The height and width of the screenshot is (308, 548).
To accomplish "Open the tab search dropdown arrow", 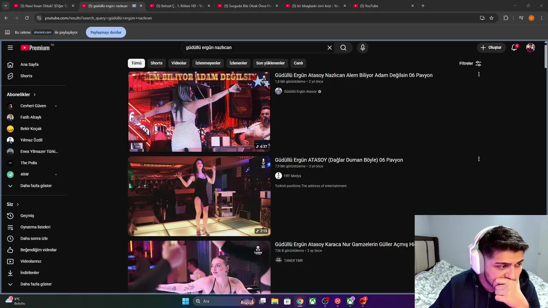I will (x=6, y=6).
